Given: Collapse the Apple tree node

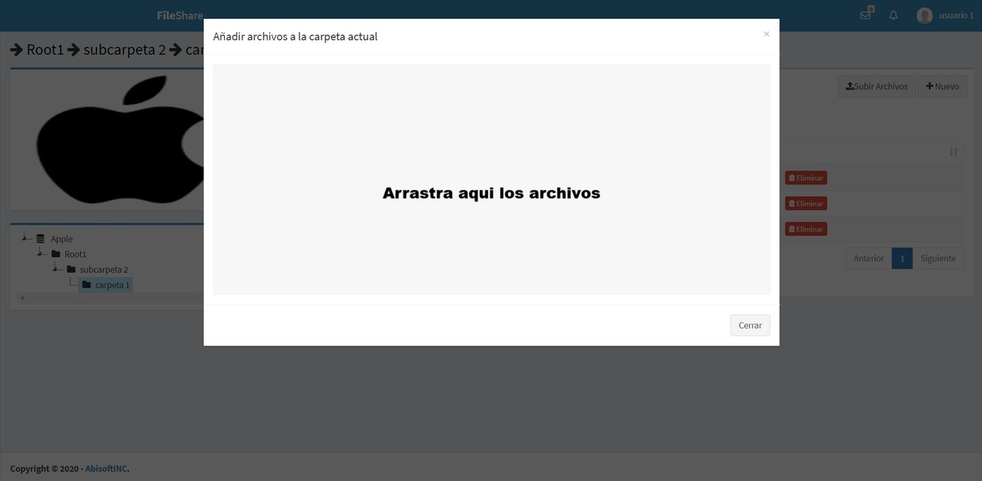Looking at the screenshot, I should click(x=25, y=237).
